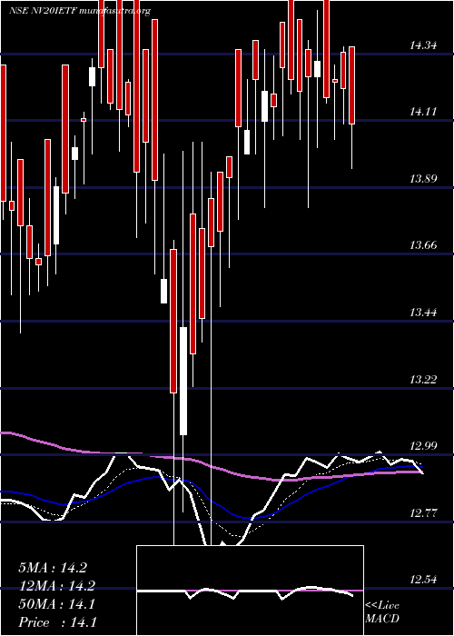
Task: Click the 14.34 price axis label
Action: click(423, 45)
